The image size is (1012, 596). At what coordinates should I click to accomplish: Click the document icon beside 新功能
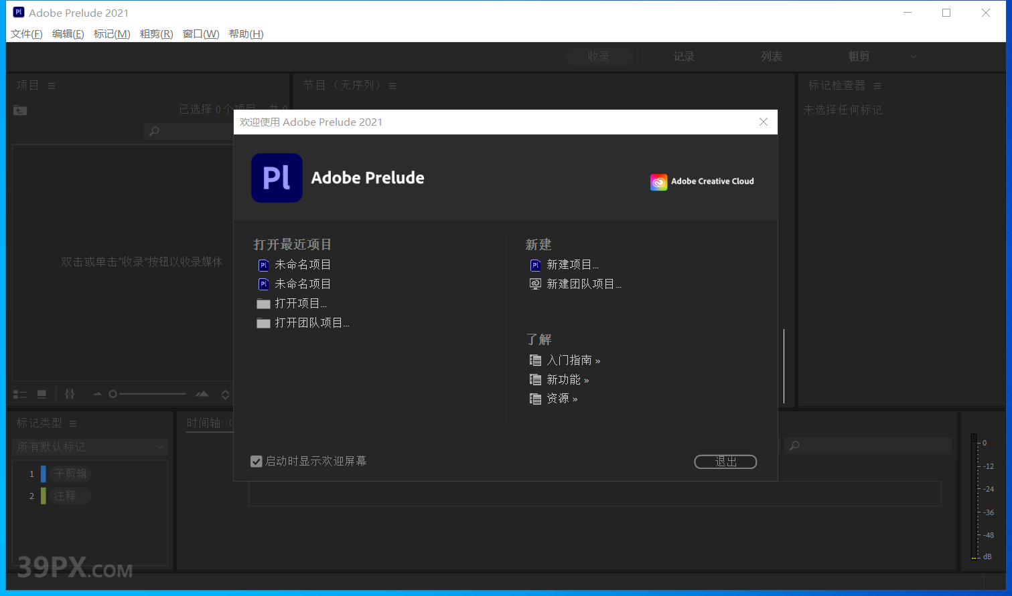pyautogui.click(x=535, y=380)
